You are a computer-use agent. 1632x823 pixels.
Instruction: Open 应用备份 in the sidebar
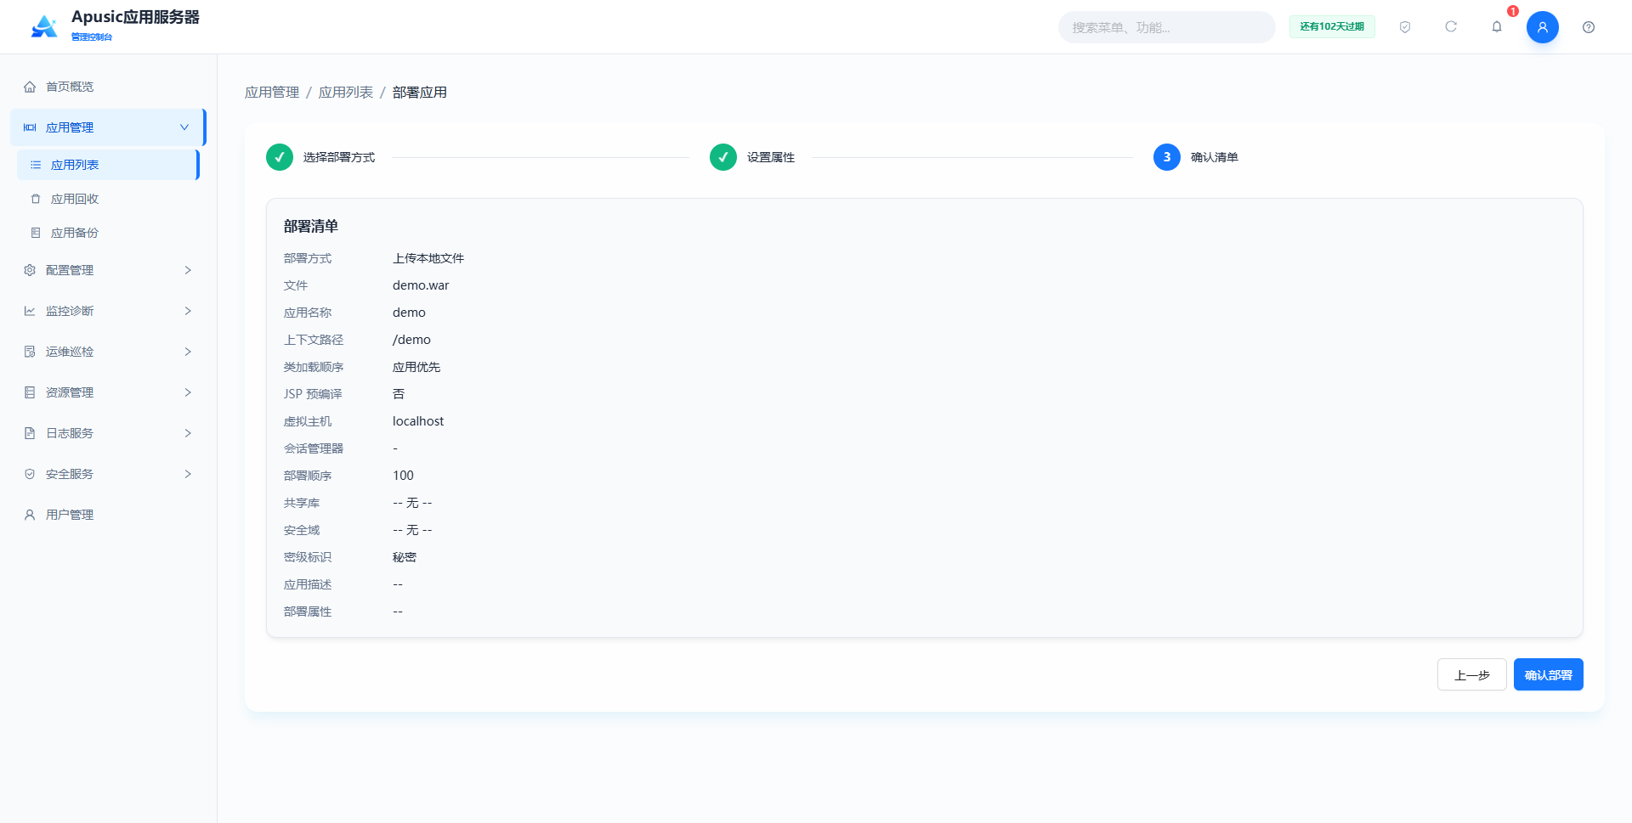108,233
